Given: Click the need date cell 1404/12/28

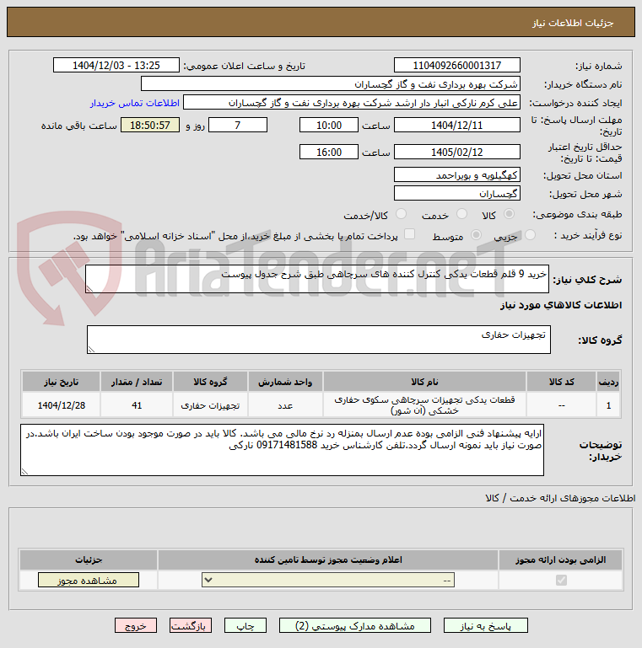Looking at the screenshot, I should click(62, 405).
